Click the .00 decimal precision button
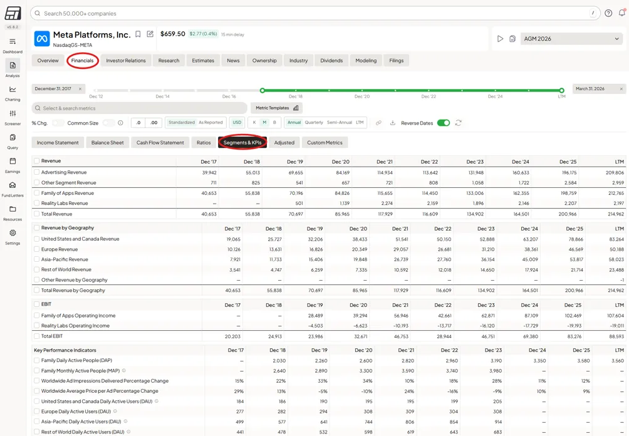629x436 pixels. click(154, 123)
